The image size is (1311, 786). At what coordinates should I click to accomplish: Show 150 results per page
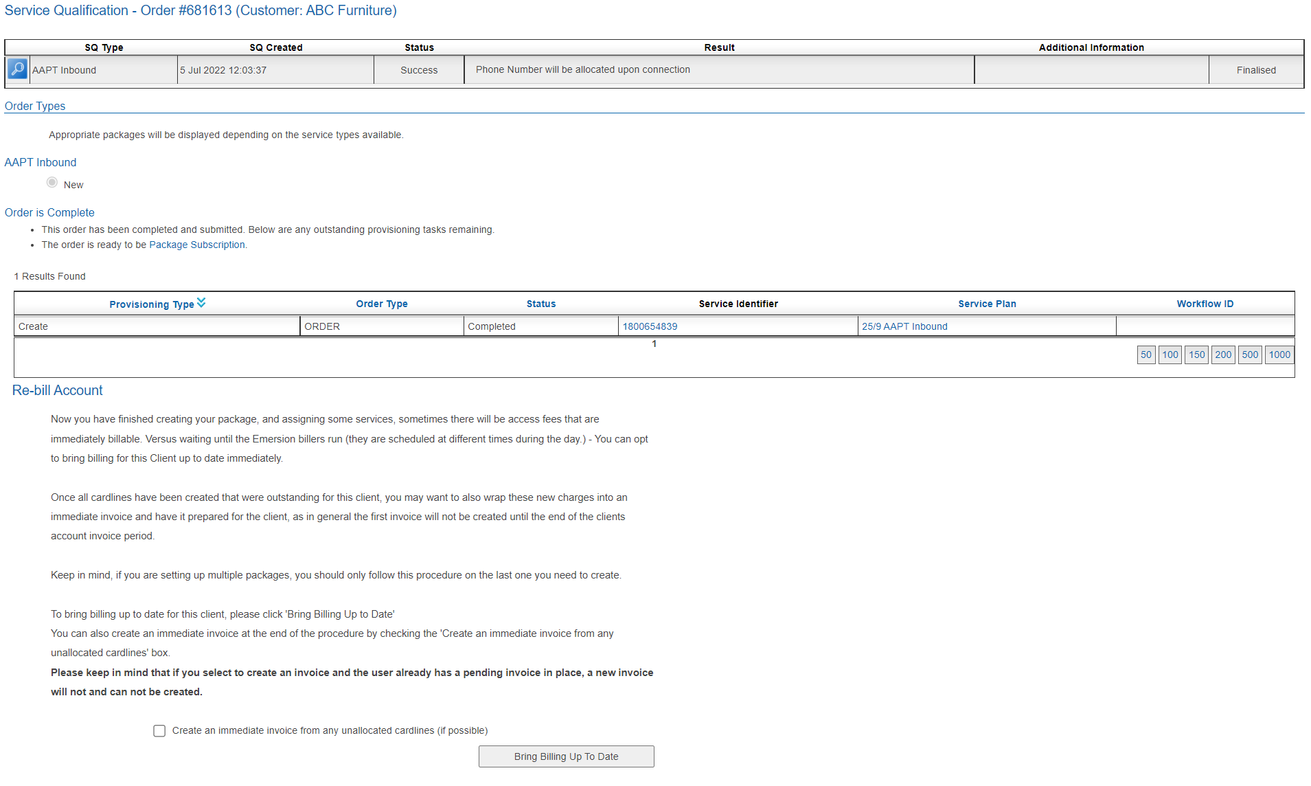pyautogui.click(x=1197, y=355)
